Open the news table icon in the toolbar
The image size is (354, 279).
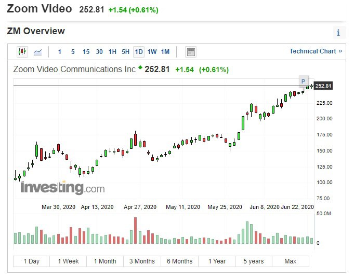[191, 52]
